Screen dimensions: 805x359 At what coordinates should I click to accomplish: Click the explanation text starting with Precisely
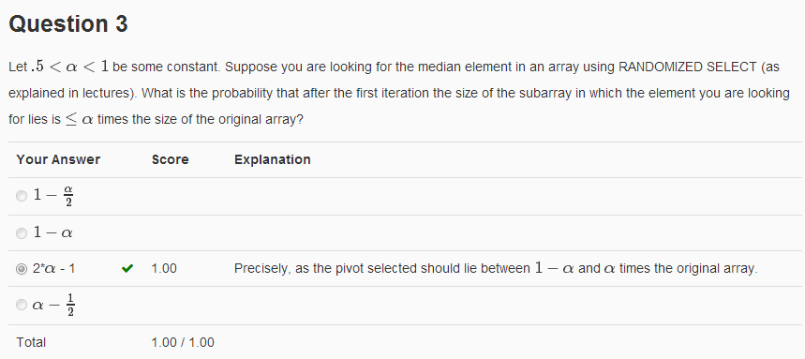[x=496, y=269]
